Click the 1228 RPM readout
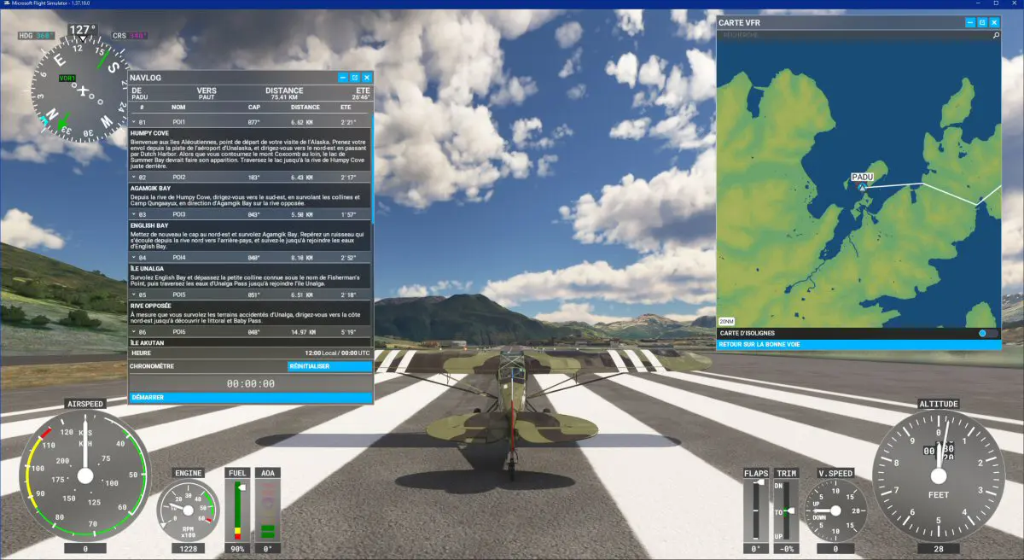Screen dimensions: 1024x560 tap(188, 548)
